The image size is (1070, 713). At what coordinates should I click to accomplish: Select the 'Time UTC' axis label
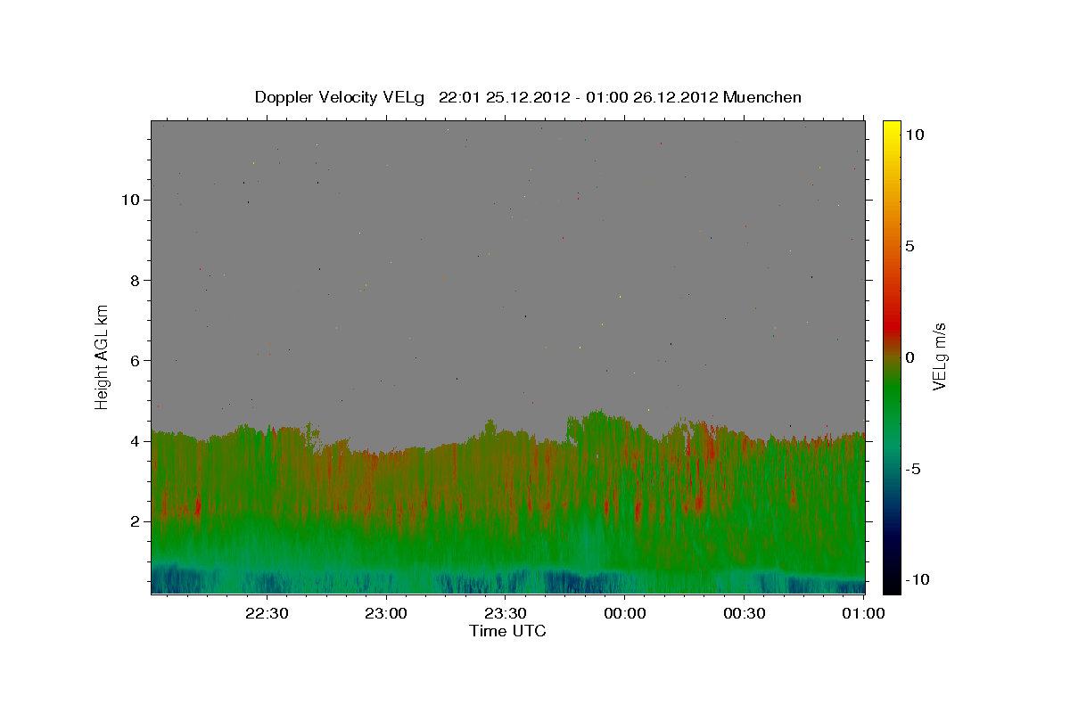click(507, 631)
